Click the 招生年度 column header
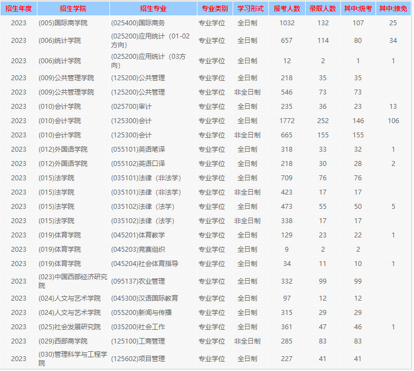414x371 pixels. click(x=19, y=9)
